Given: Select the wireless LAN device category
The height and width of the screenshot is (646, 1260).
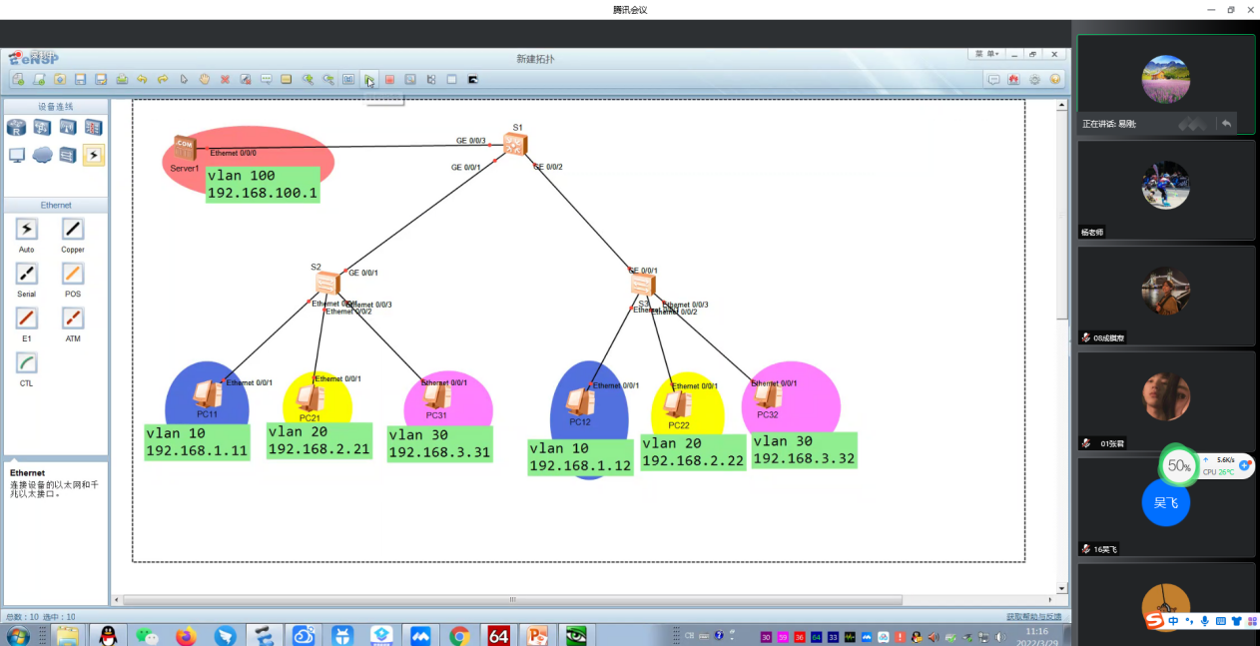Looking at the screenshot, I should 68,127.
